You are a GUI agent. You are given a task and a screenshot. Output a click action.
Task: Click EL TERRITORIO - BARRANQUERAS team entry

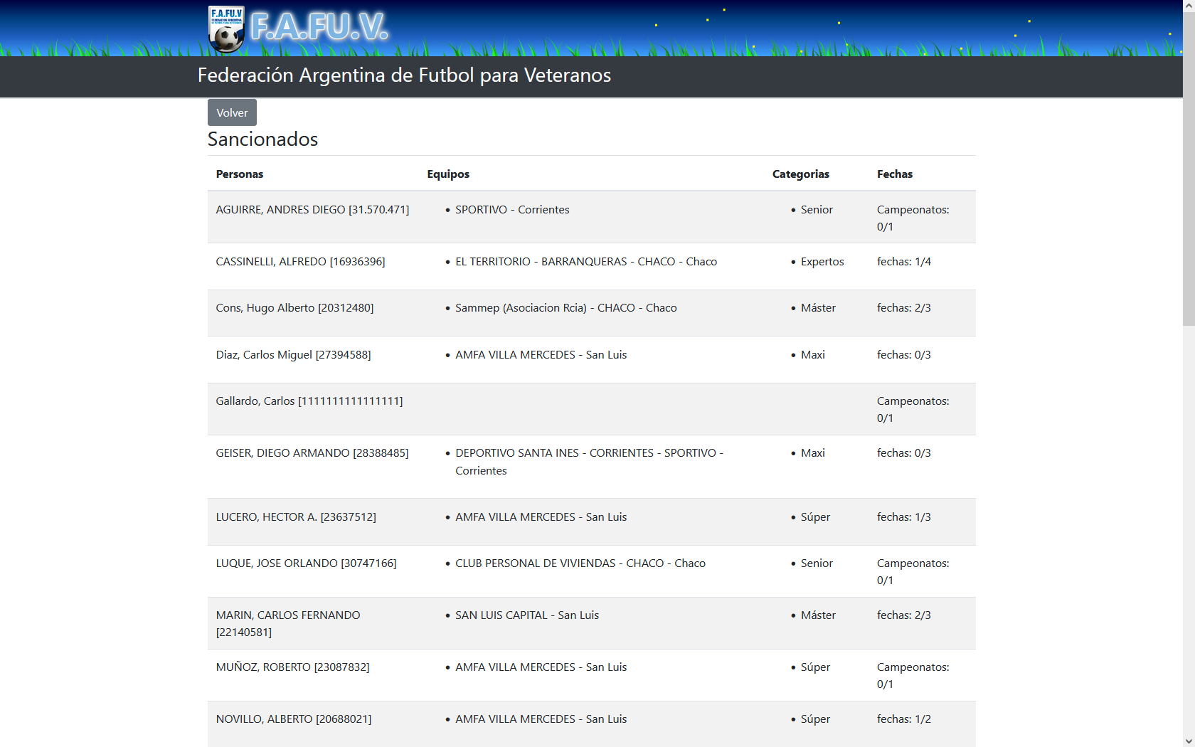[585, 262]
